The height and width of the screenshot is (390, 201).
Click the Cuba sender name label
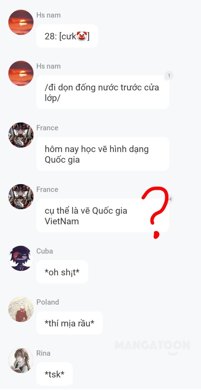tap(45, 251)
